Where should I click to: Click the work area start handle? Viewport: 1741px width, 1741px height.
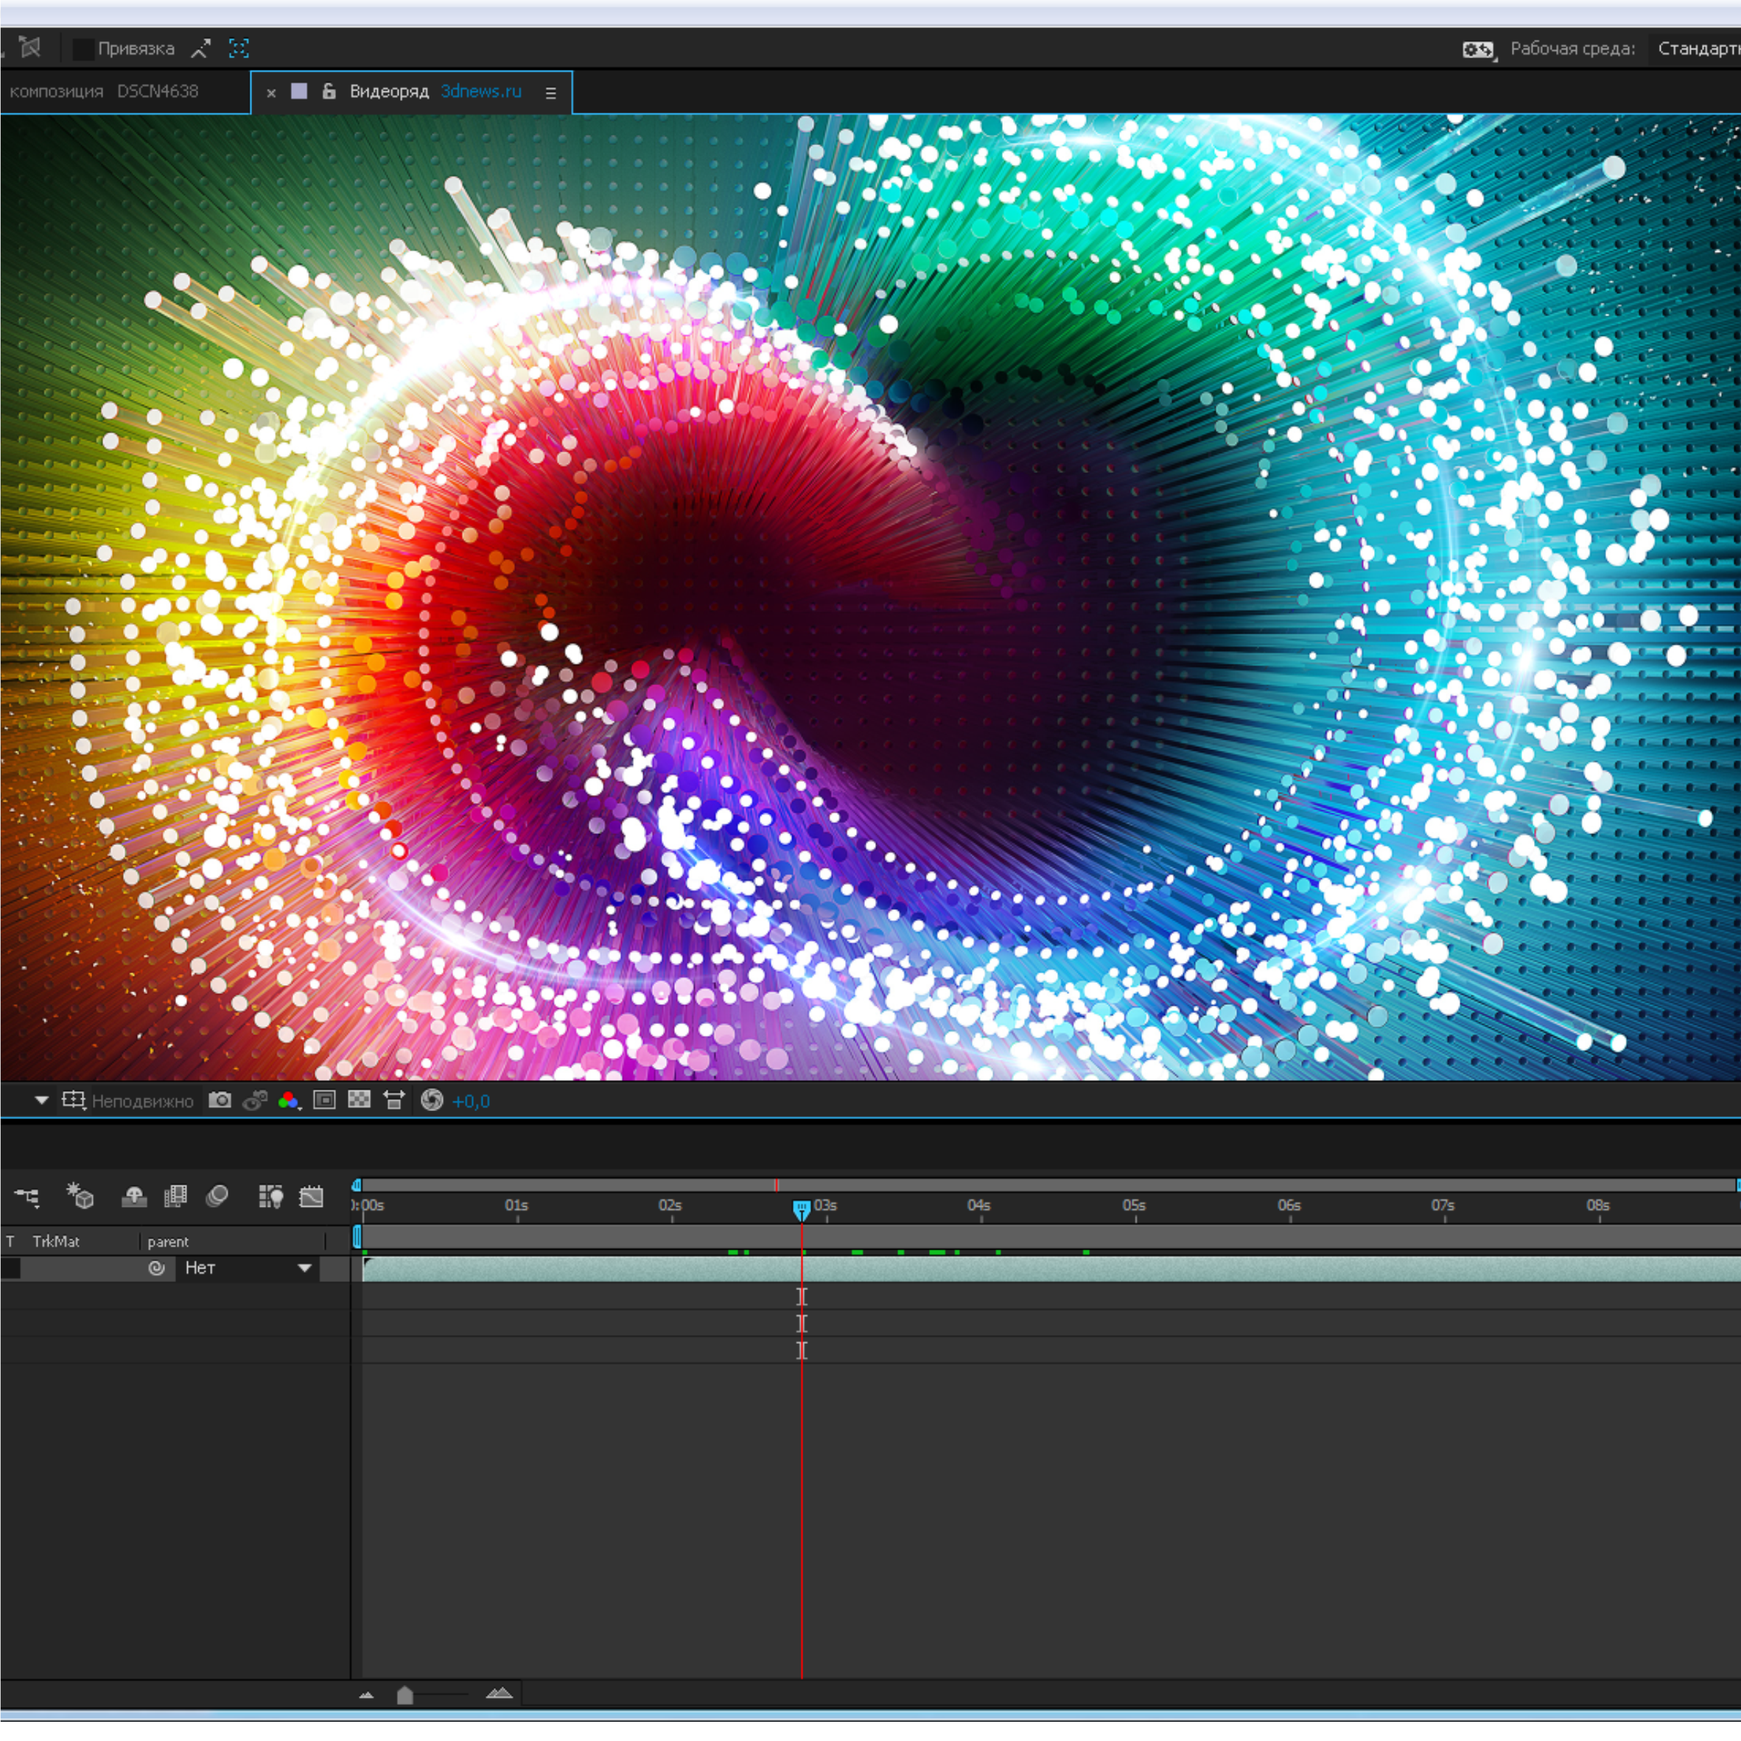(357, 1237)
